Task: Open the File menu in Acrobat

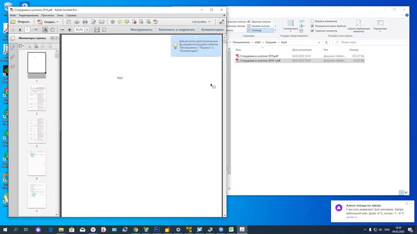Action: (x=13, y=16)
